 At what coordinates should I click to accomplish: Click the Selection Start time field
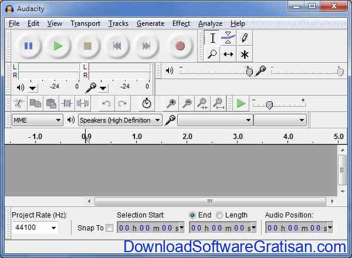tap(148, 228)
